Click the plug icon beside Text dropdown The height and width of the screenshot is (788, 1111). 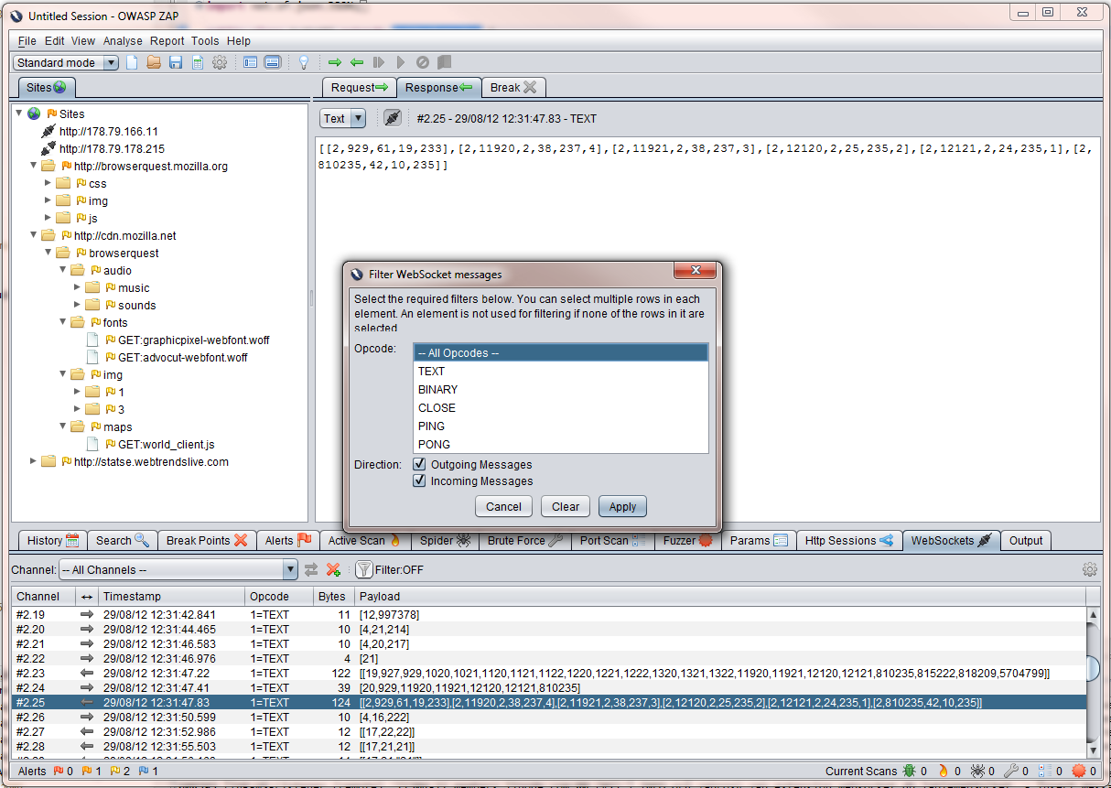(x=392, y=118)
